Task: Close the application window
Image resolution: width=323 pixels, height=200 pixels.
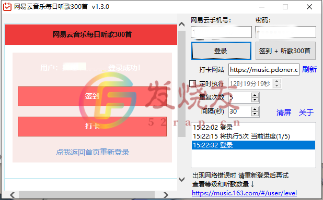Action: pos(309,7)
